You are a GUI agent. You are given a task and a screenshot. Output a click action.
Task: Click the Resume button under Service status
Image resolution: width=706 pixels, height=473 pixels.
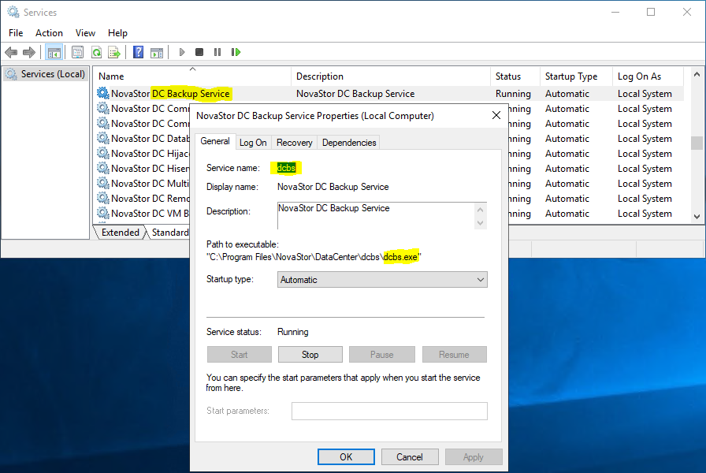coord(455,355)
